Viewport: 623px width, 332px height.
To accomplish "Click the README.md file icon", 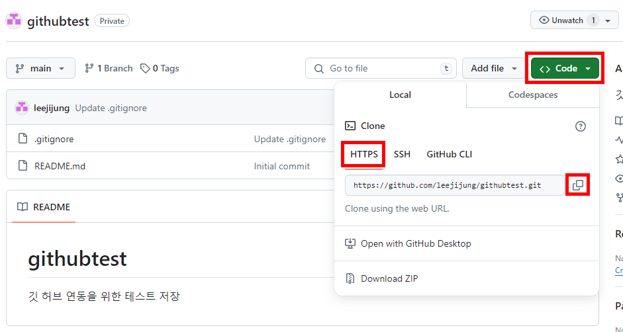I will pos(23,165).
